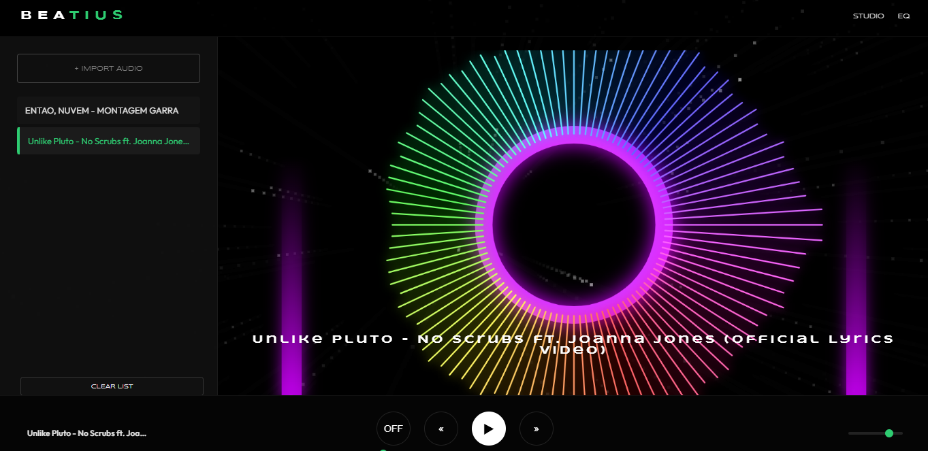Click the BEATIUS logo
This screenshot has height=451, width=928.
point(71,15)
